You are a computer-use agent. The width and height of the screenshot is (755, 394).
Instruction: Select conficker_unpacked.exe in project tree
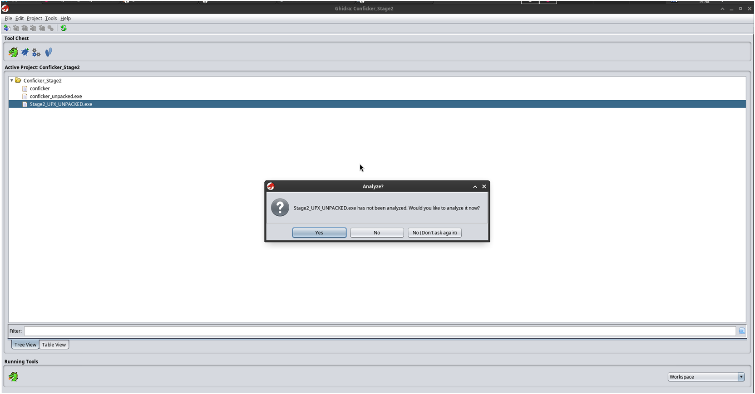click(56, 96)
